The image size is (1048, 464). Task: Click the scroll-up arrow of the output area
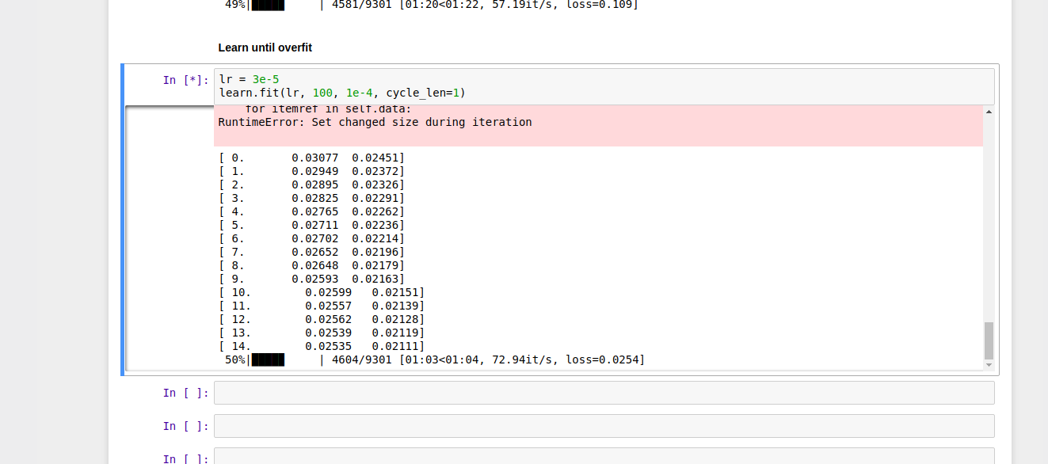click(x=988, y=112)
